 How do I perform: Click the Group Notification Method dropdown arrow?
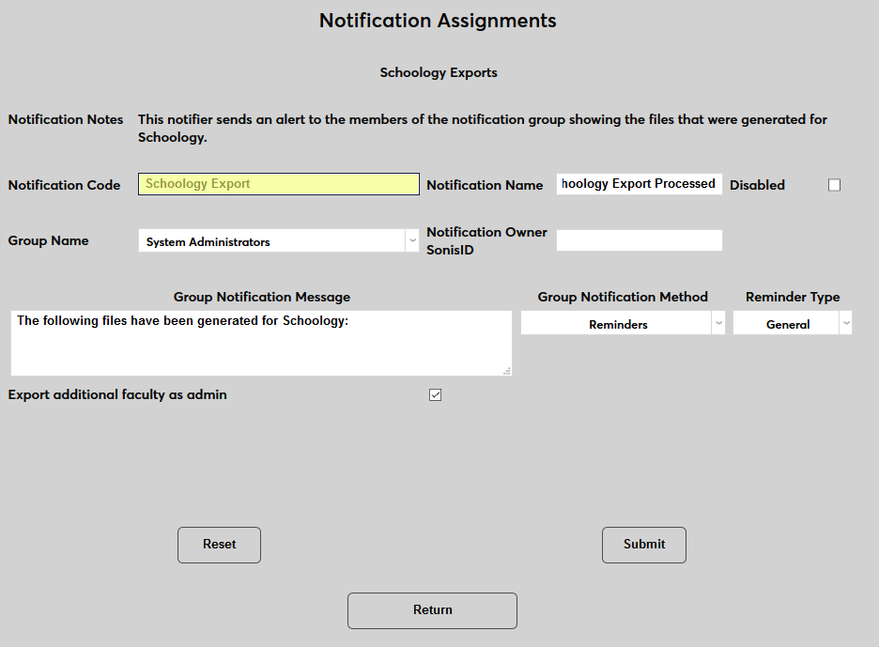click(718, 322)
